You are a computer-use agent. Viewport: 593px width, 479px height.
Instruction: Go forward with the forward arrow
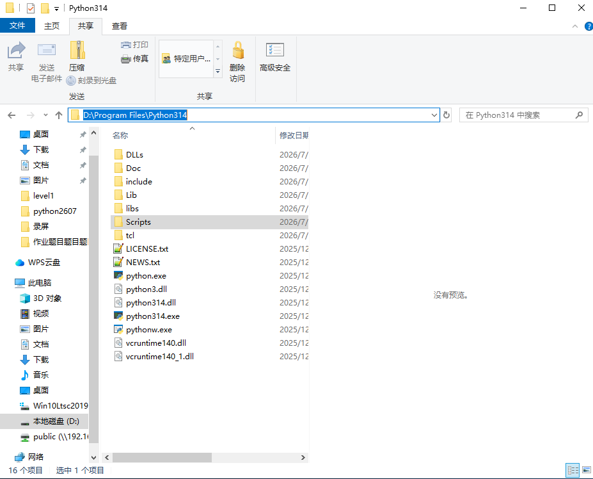31,115
